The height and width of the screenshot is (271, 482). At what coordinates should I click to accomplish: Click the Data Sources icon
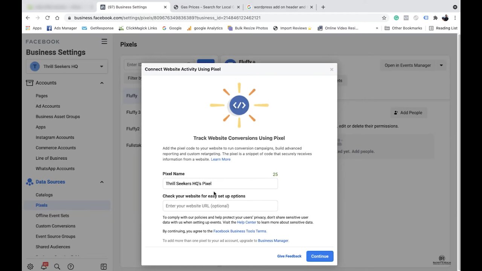point(29,182)
